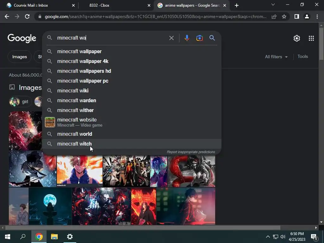Image resolution: width=324 pixels, height=243 pixels.
Task: Close the 8332 Cbox tab
Action: pyautogui.click(x=149, y=5)
